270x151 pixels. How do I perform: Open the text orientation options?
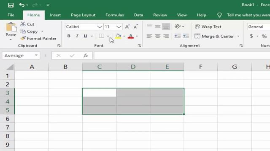pyautogui.click(x=179, y=26)
